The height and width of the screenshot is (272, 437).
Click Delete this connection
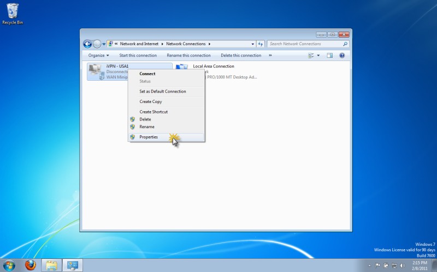pyautogui.click(x=241, y=56)
